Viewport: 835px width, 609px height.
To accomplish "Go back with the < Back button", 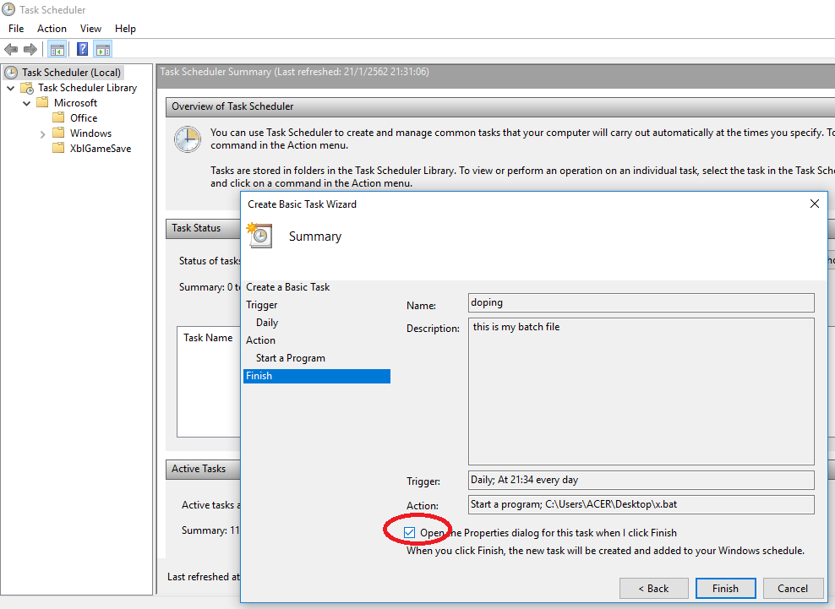I will (x=652, y=589).
